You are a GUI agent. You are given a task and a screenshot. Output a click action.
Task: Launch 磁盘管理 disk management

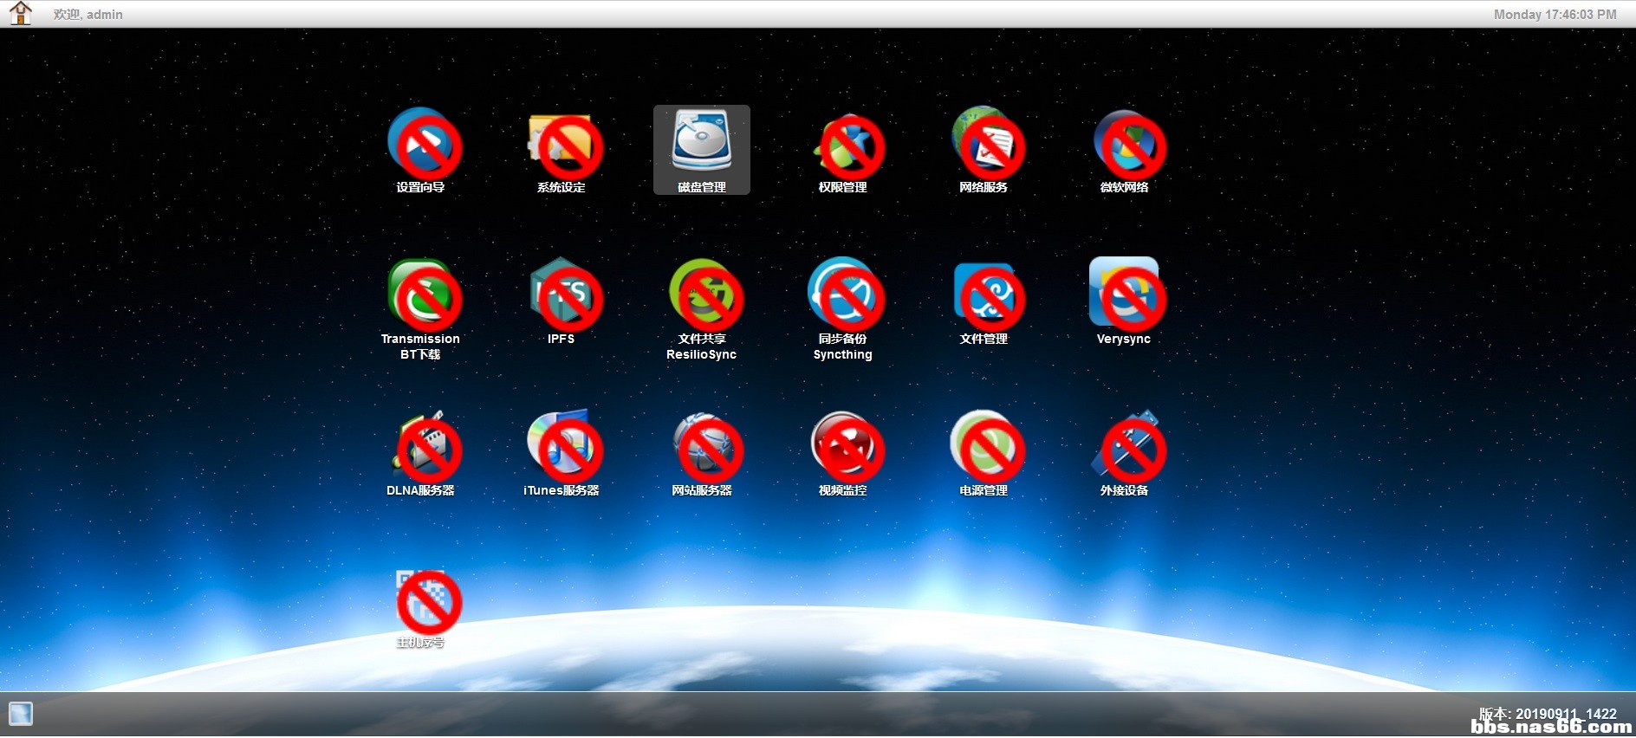coord(702,142)
